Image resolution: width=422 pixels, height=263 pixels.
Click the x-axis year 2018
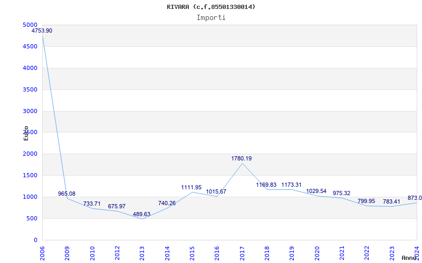click(x=267, y=253)
